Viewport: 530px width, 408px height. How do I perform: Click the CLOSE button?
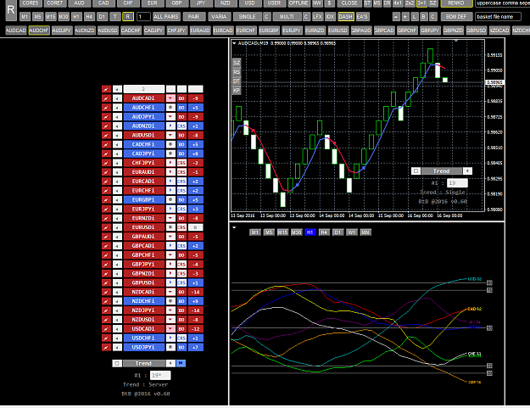click(349, 3)
